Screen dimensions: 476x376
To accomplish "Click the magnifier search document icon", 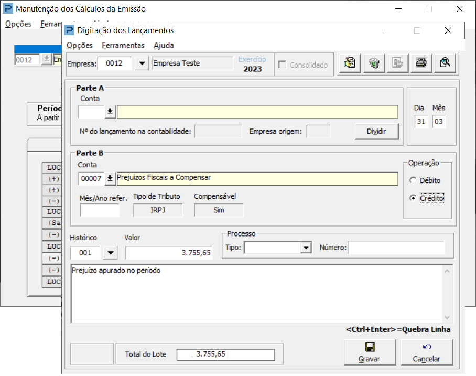I will click(445, 63).
